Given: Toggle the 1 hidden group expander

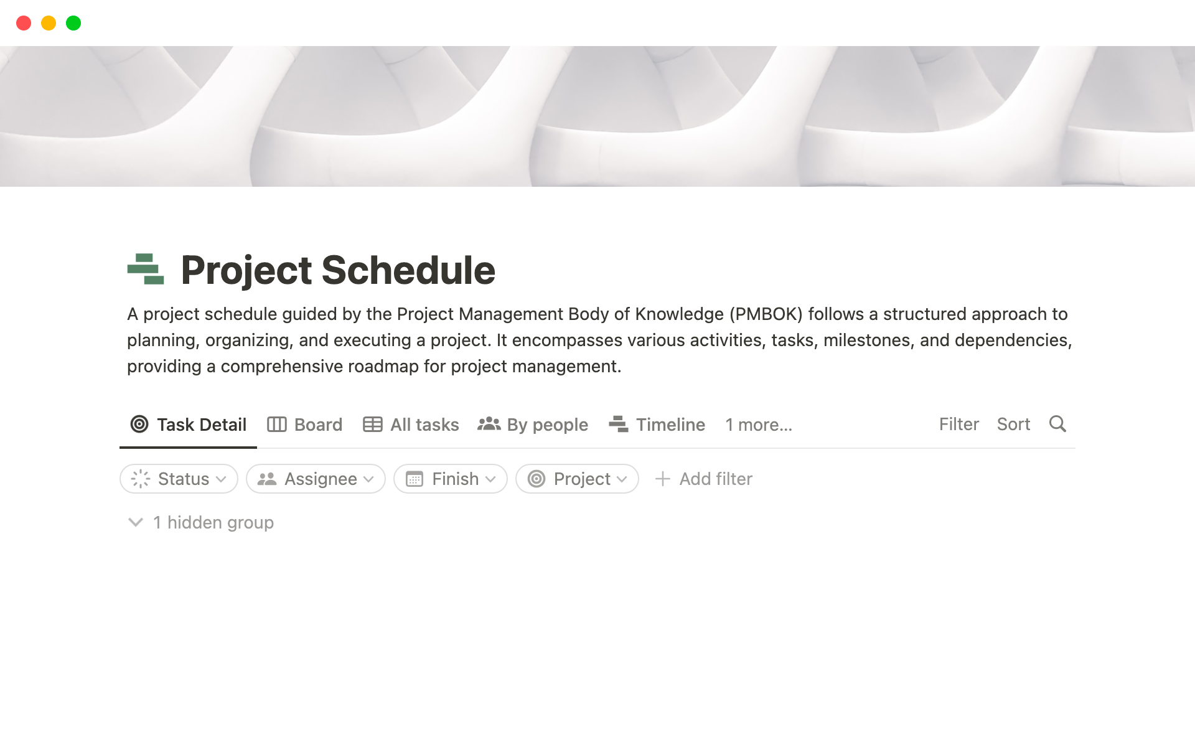Looking at the screenshot, I should click(136, 524).
